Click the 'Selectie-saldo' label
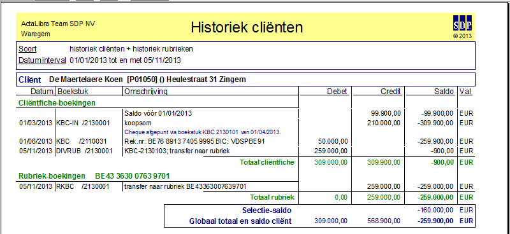Viewport: 510px width, 234px height. [x=266, y=210]
